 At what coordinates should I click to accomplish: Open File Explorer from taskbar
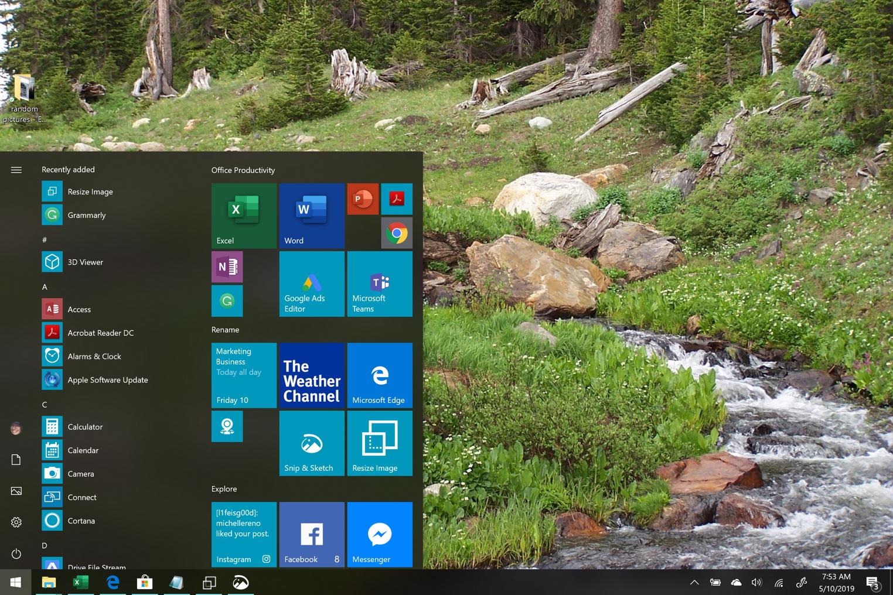[49, 582]
